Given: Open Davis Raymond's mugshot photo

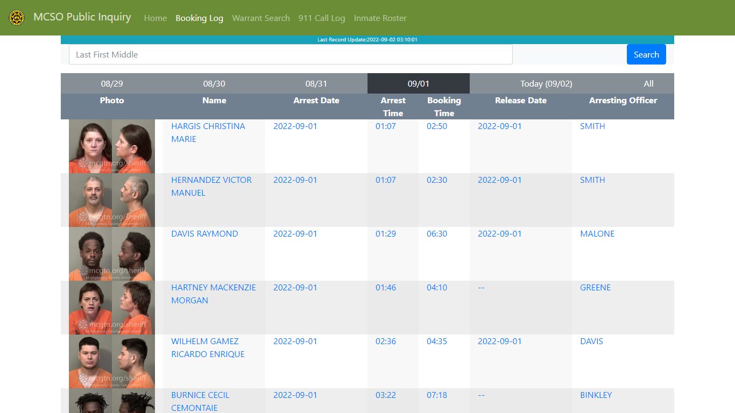Looking at the screenshot, I should (x=112, y=254).
